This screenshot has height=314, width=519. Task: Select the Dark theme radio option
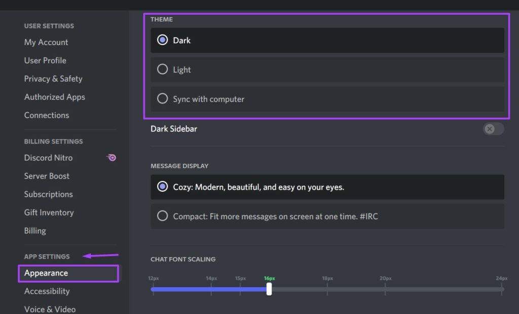point(327,41)
